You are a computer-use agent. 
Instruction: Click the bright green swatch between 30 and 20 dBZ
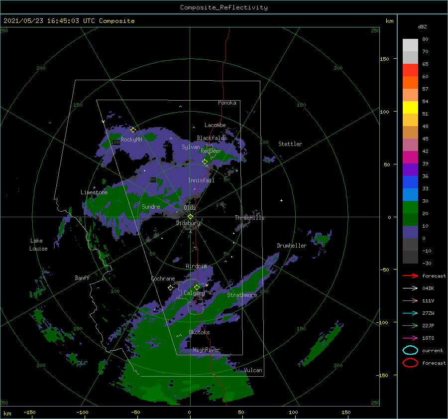pyautogui.click(x=410, y=207)
